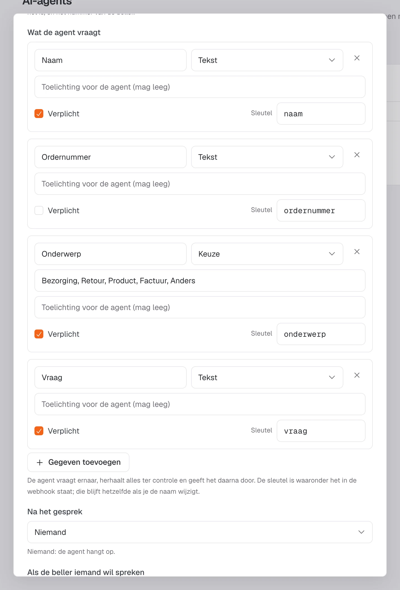
Task: Uncheck Verplicht for the Naam field
Action: 39,114
